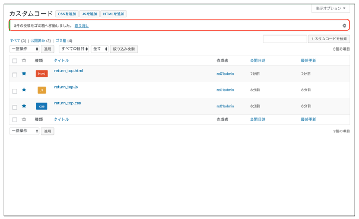The width and height of the screenshot is (359, 219).
Task: Click the red html type badge
Action: (42, 74)
